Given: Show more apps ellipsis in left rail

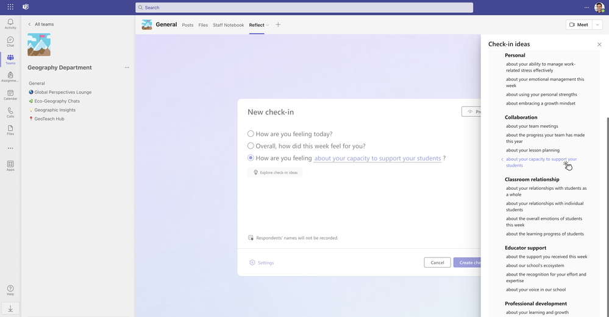Looking at the screenshot, I should pos(10,148).
